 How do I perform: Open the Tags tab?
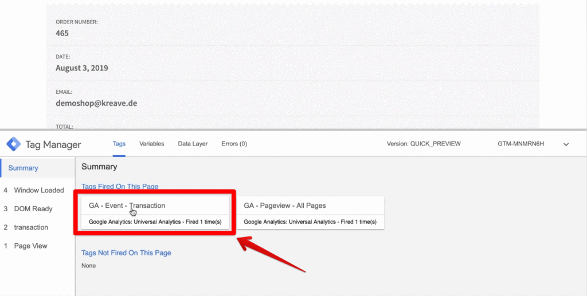tap(119, 144)
